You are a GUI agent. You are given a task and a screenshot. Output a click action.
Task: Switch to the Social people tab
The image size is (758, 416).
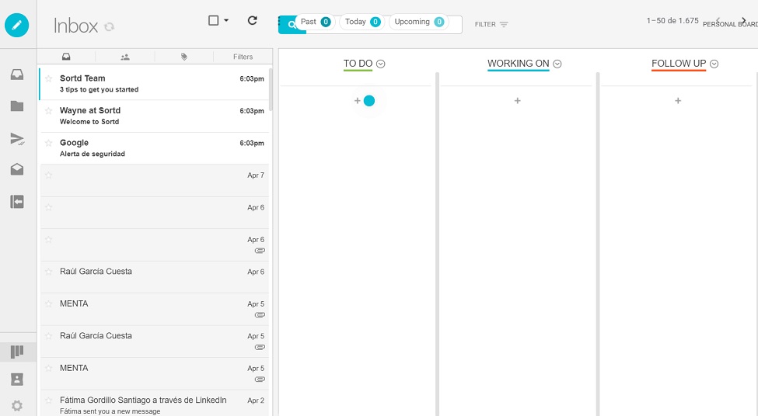(125, 57)
